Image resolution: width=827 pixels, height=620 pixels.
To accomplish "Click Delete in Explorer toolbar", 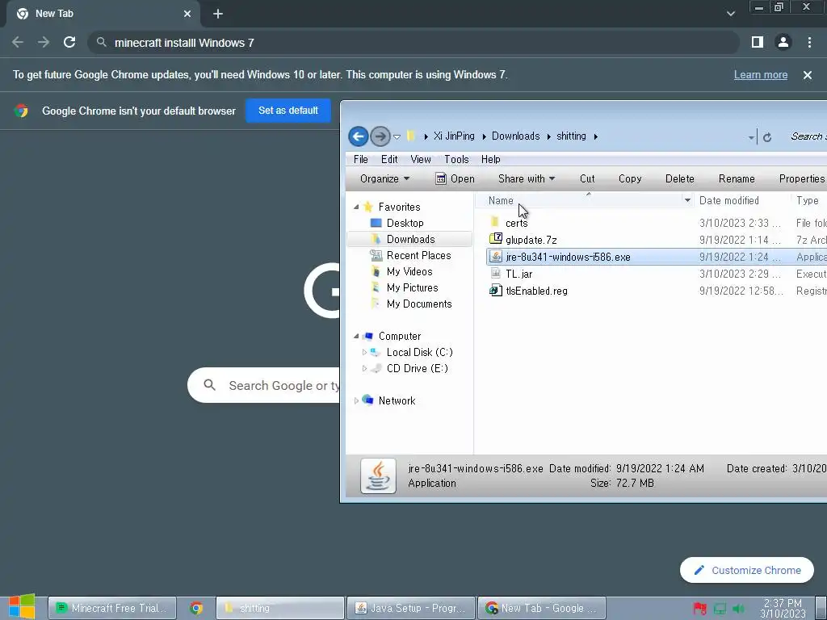I will [x=679, y=178].
